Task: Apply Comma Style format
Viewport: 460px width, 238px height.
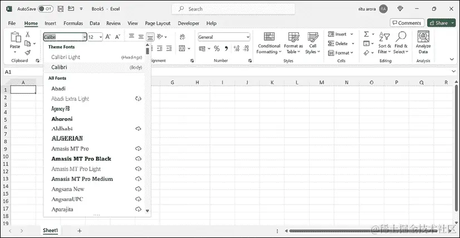Action: 226,48
